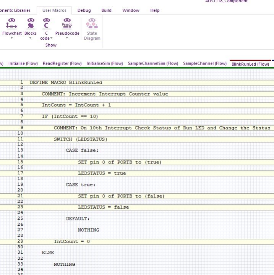Viewport: 274px width, 275px height.
Task: Open the C code dropdown arrow
Action: tap(51, 38)
